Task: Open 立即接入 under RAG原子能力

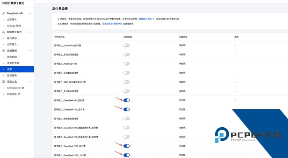Action: (12, 44)
